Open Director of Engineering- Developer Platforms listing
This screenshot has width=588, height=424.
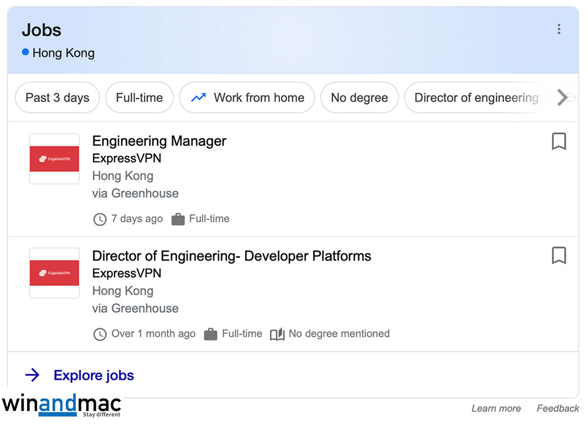tap(232, 256)
